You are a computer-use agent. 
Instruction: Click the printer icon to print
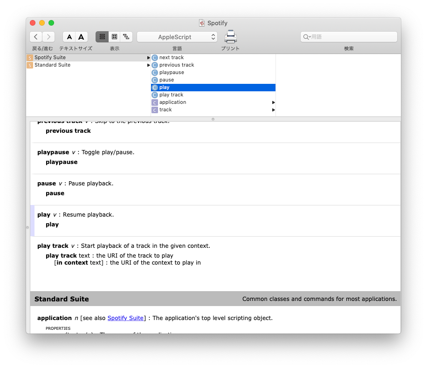[x=231, y=37]
